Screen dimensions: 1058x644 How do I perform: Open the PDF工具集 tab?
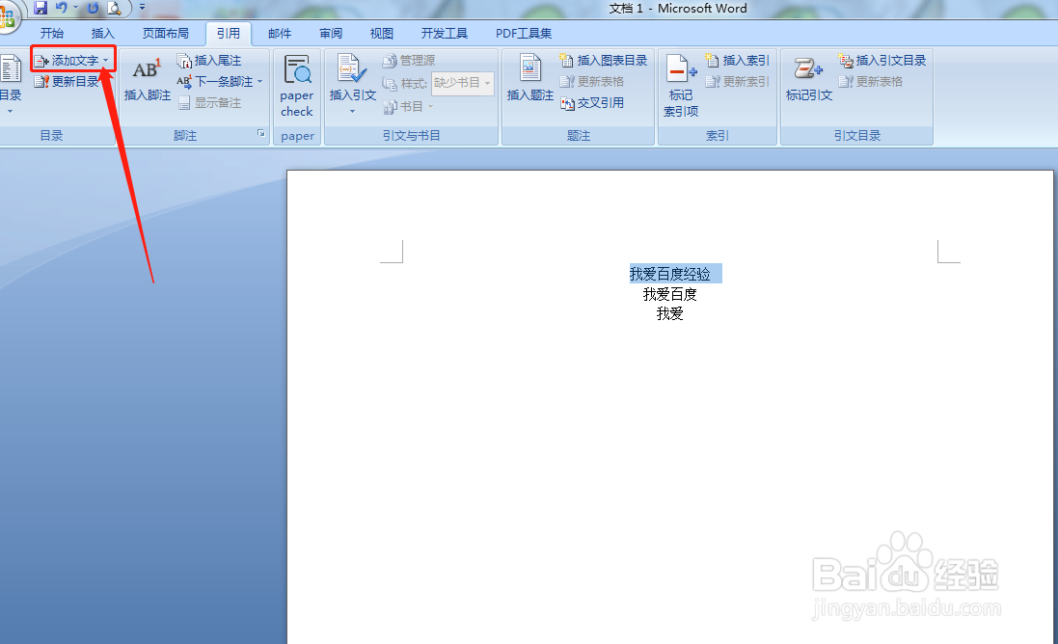[x=524, y=33]
